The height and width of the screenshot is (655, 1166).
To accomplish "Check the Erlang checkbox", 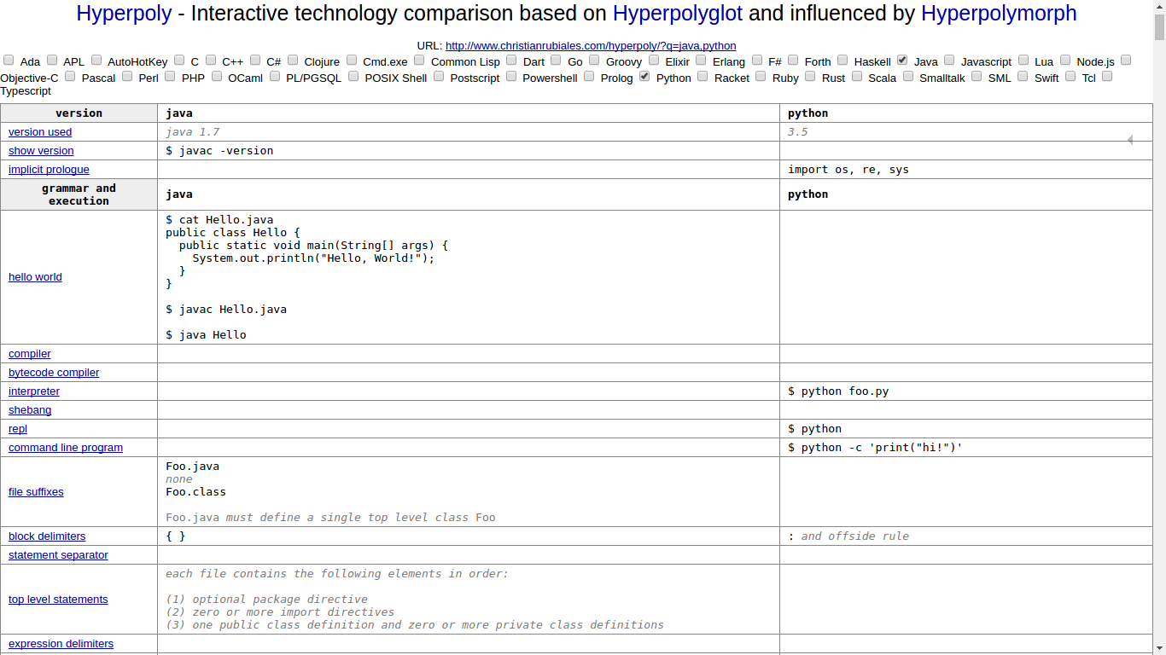I will (x=701, y=60).
